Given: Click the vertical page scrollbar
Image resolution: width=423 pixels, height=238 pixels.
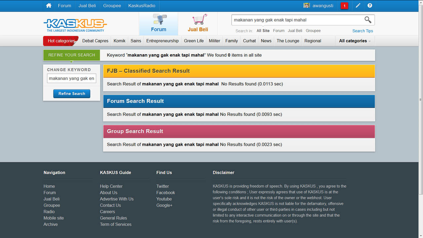Looking at the screenshot, I should click(x=421, y=100).
